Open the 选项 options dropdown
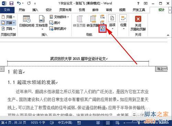 (x=112, y=22)
